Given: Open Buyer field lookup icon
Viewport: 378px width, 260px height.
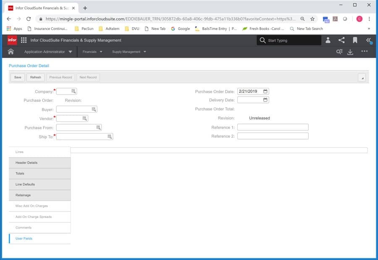Looking at the screenshot, I should tap(94, 109).
